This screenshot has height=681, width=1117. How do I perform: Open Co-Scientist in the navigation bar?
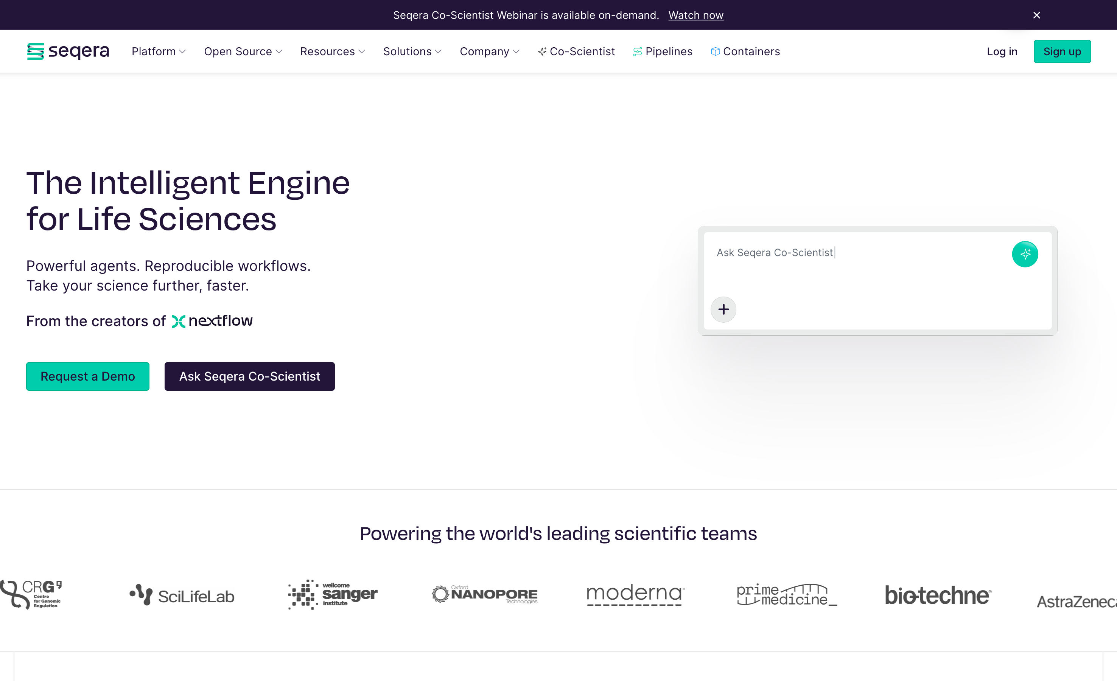[x=576, y=51]
